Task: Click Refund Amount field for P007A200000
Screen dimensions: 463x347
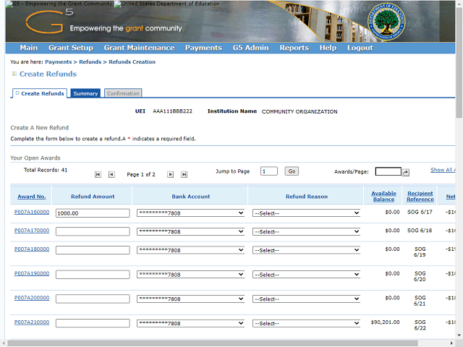Action: click(93, 299)
